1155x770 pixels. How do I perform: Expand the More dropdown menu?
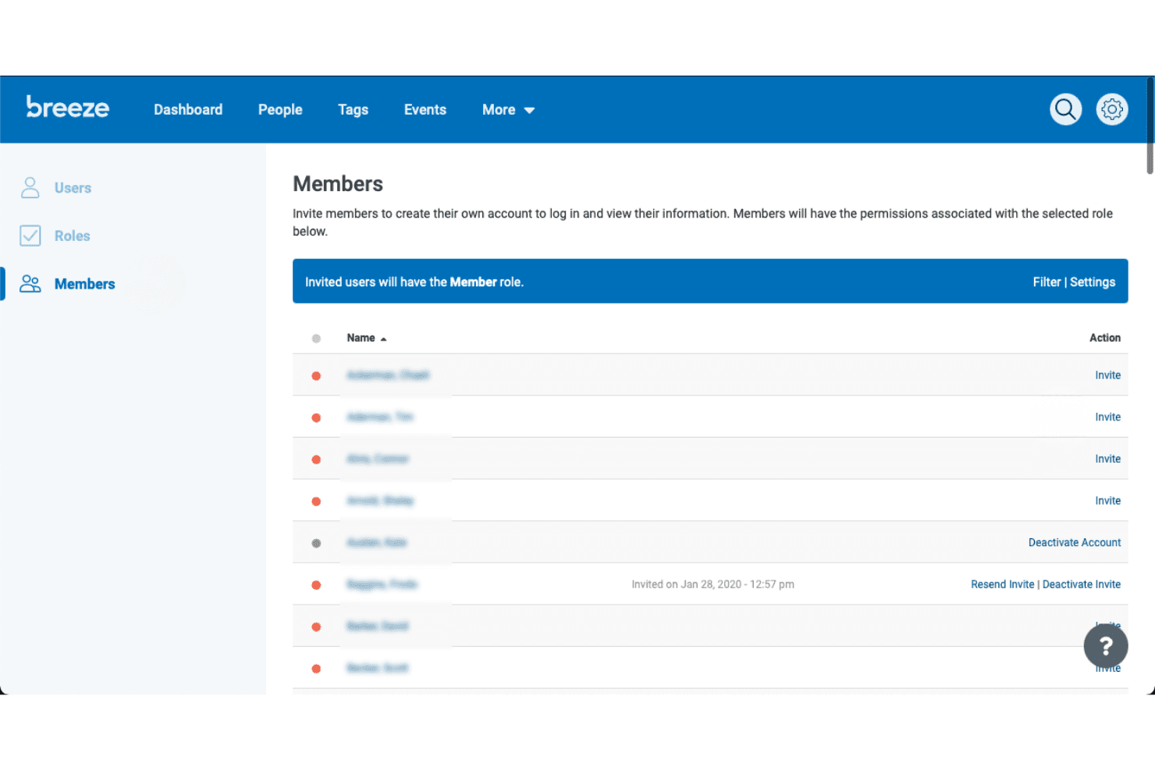point(508,110)
